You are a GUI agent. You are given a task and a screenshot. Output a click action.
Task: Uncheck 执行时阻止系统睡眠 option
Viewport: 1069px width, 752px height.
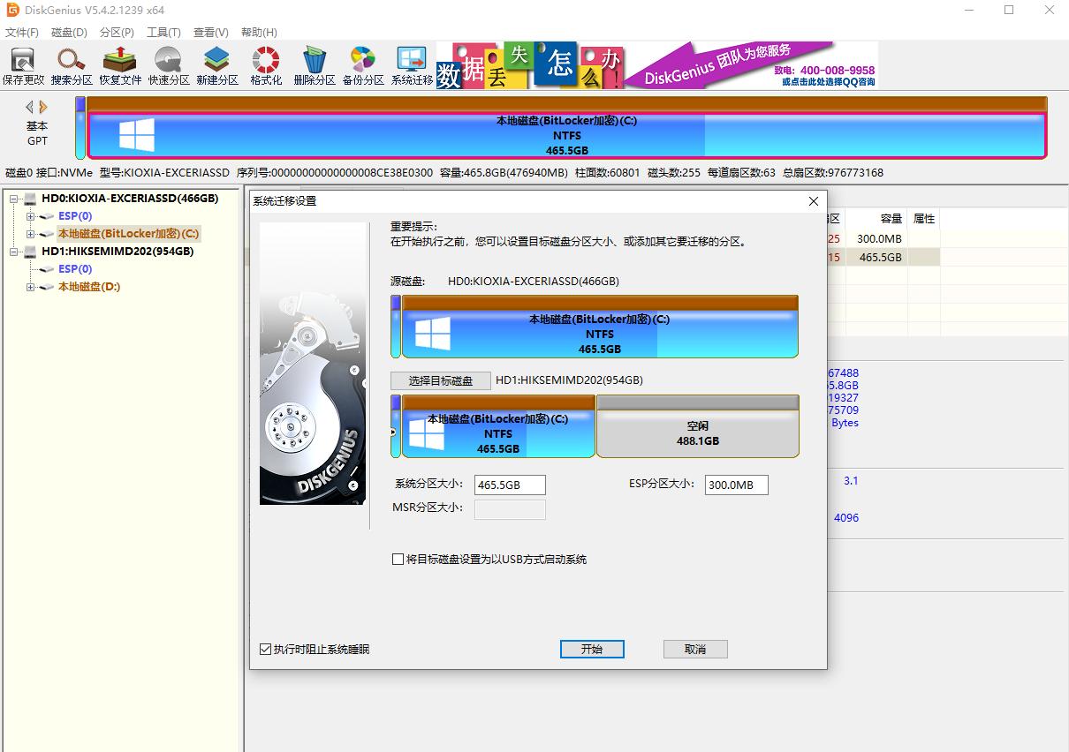coord(265,649)
